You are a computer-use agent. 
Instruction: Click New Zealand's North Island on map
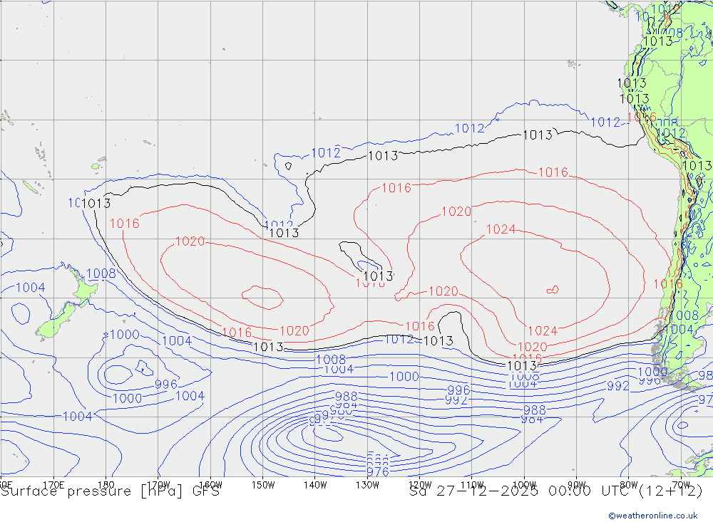(83, 292)
